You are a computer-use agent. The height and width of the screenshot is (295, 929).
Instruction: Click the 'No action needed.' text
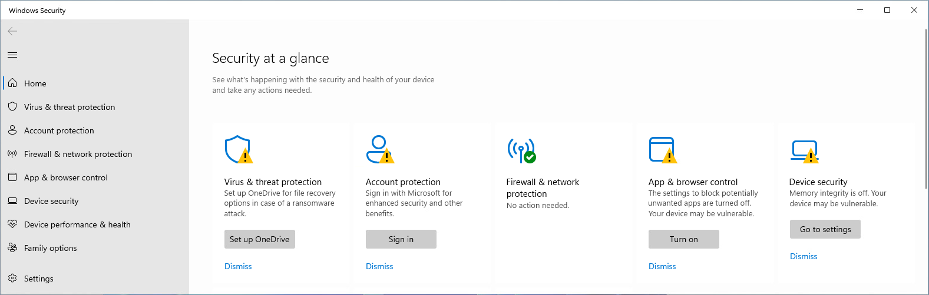point(538,206)
